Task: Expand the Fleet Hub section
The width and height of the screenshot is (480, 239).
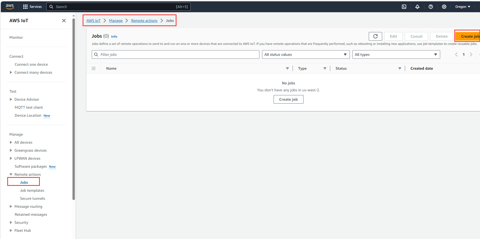Action: [11, 230]
